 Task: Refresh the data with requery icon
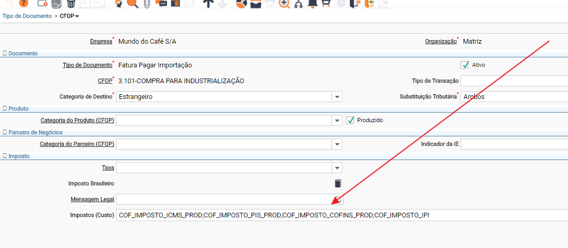[119, 3]
